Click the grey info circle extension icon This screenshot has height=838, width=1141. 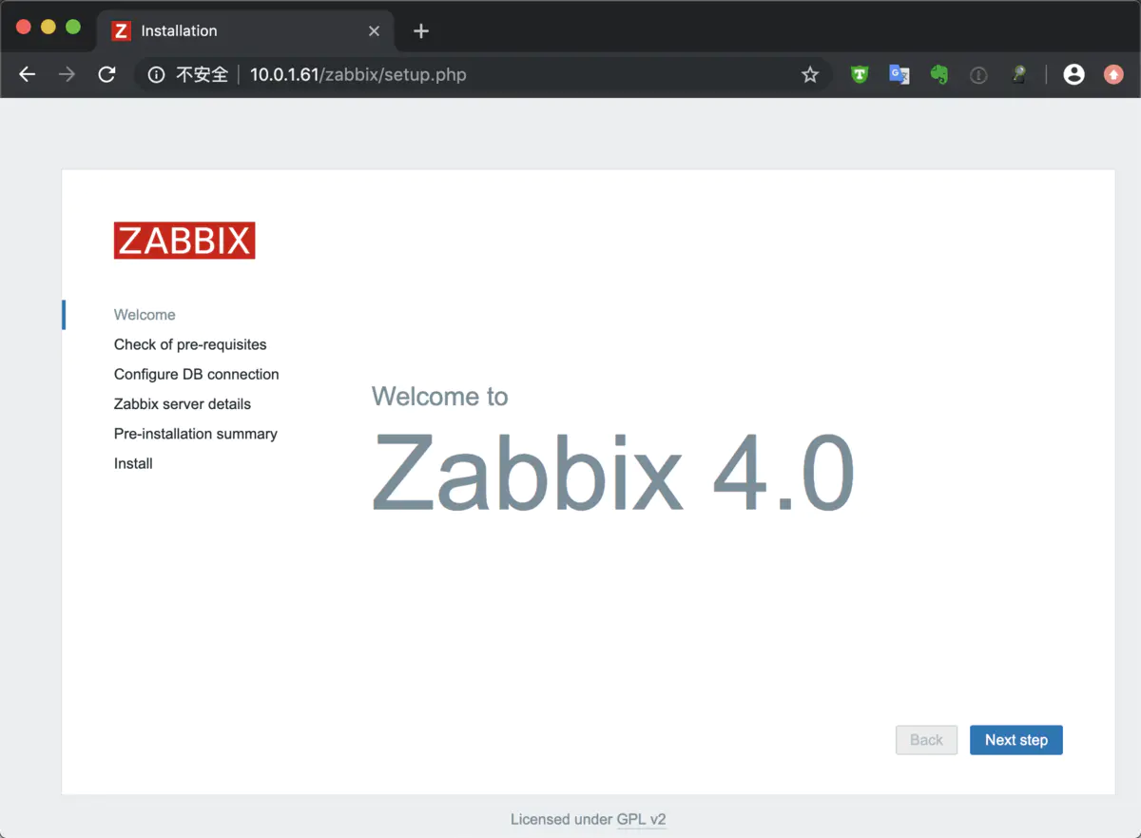click(978, 74)
